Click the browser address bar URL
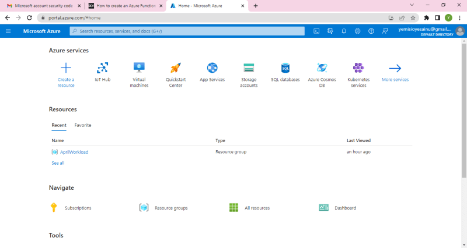 pos(75,18)
